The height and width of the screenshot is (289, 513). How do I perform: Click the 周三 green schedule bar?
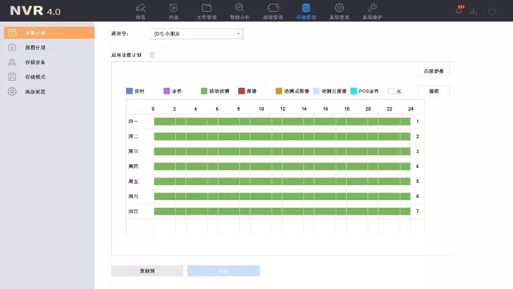[282, 151]
